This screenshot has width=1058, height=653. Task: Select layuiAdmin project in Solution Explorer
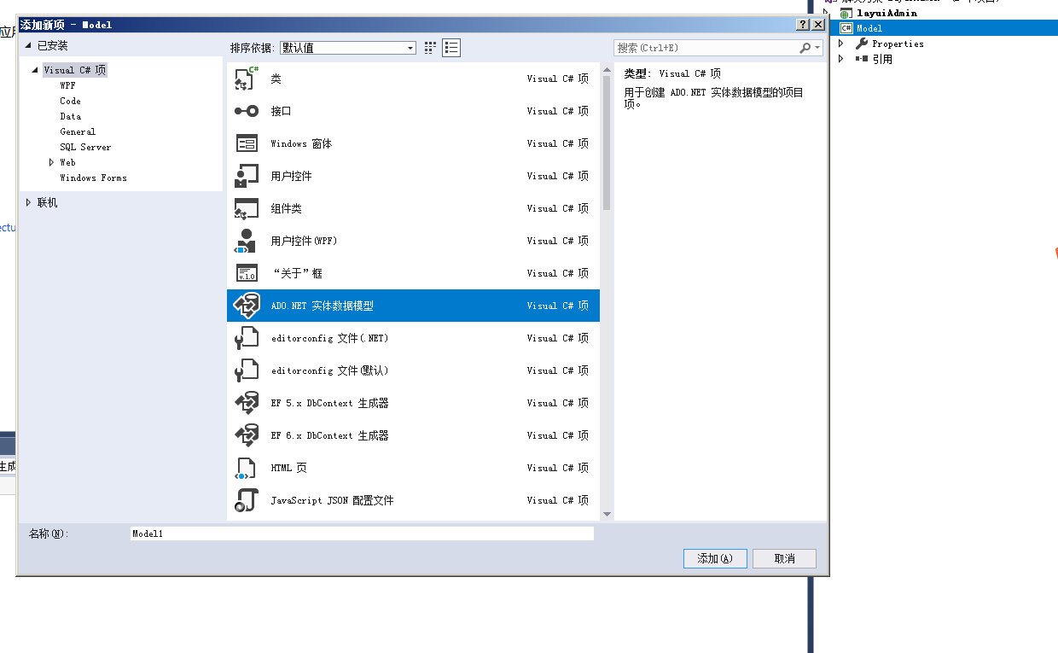pyautogui.click(x=887, y=13)
